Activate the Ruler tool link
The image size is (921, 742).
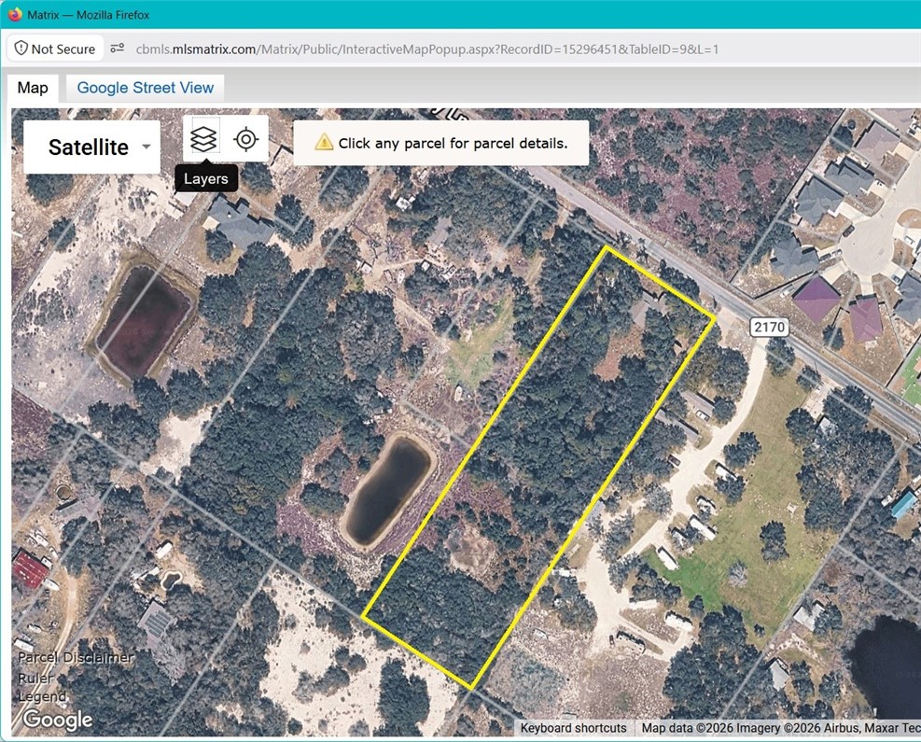tap(35, 678)
